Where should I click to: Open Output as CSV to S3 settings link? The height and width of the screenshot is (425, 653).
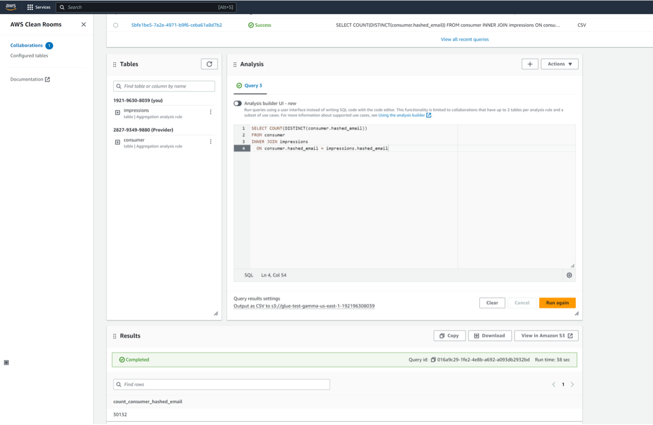click(x=304, y=306)
